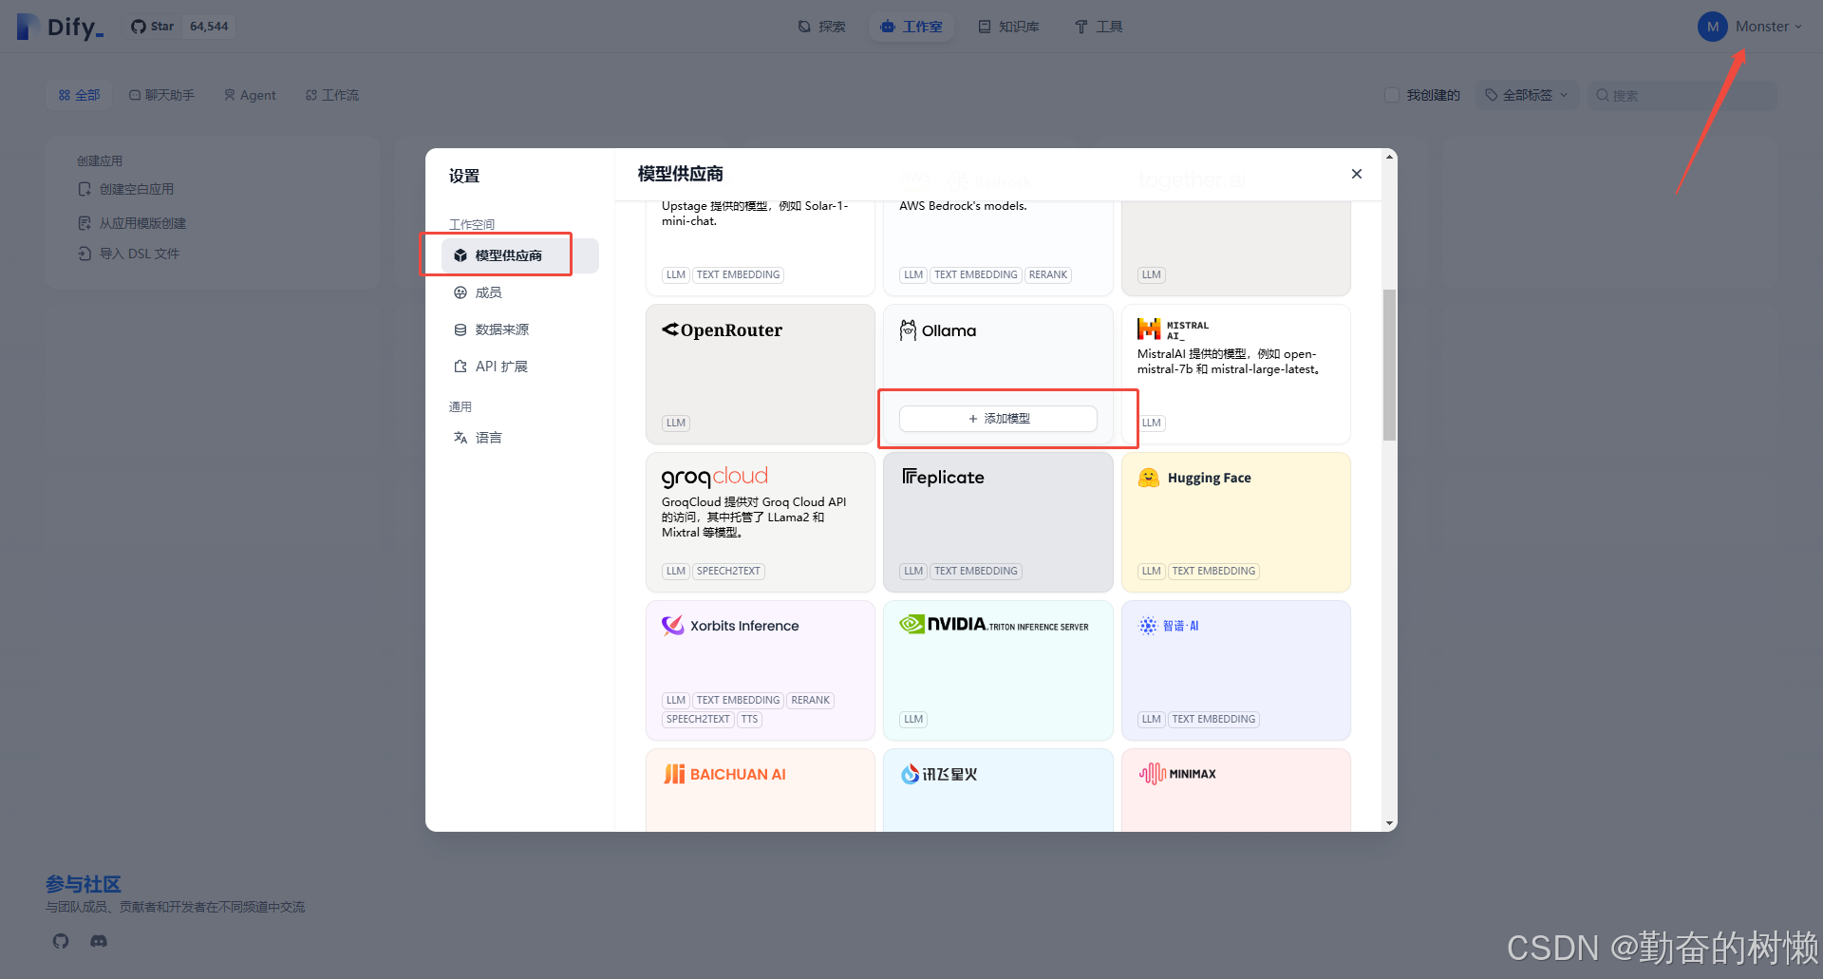Click the 64,544 star count
Image resolution: width=1823 pixels, height=979 pixels.
[209, 27]
